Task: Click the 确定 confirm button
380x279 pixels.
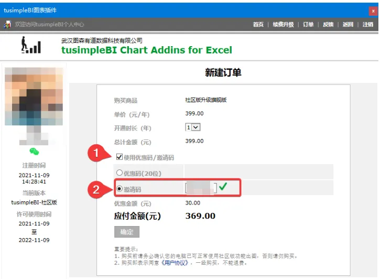Action: coord(127,232)
